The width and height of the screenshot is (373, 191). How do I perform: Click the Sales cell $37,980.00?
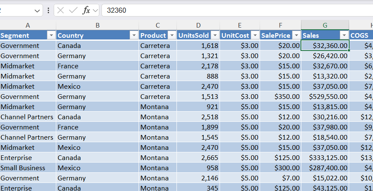coord(325,127)
